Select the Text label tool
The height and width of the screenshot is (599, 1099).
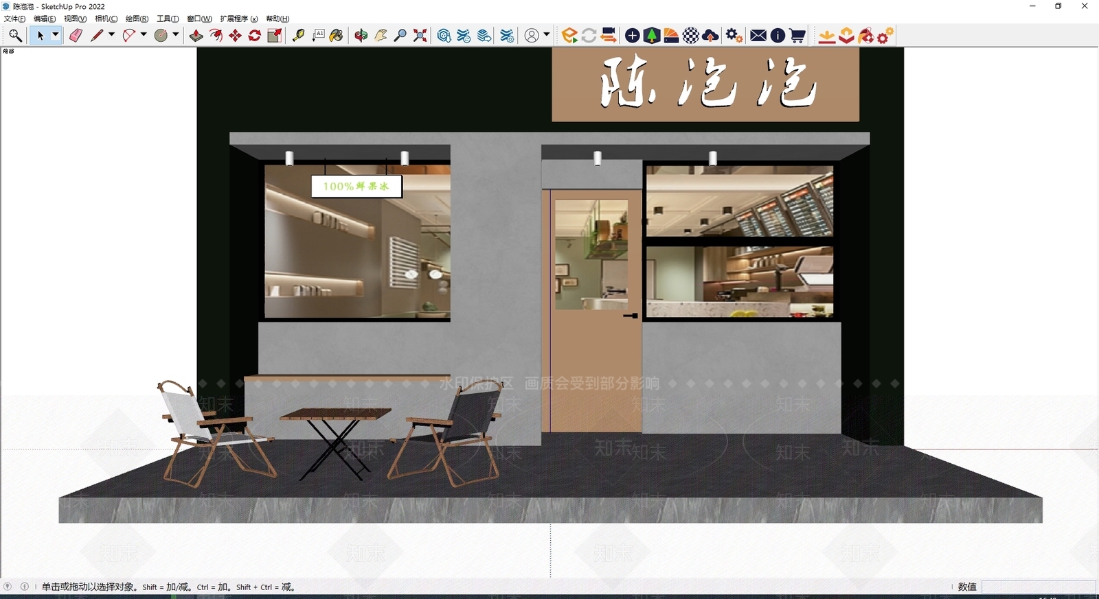[x=318, y=35]
